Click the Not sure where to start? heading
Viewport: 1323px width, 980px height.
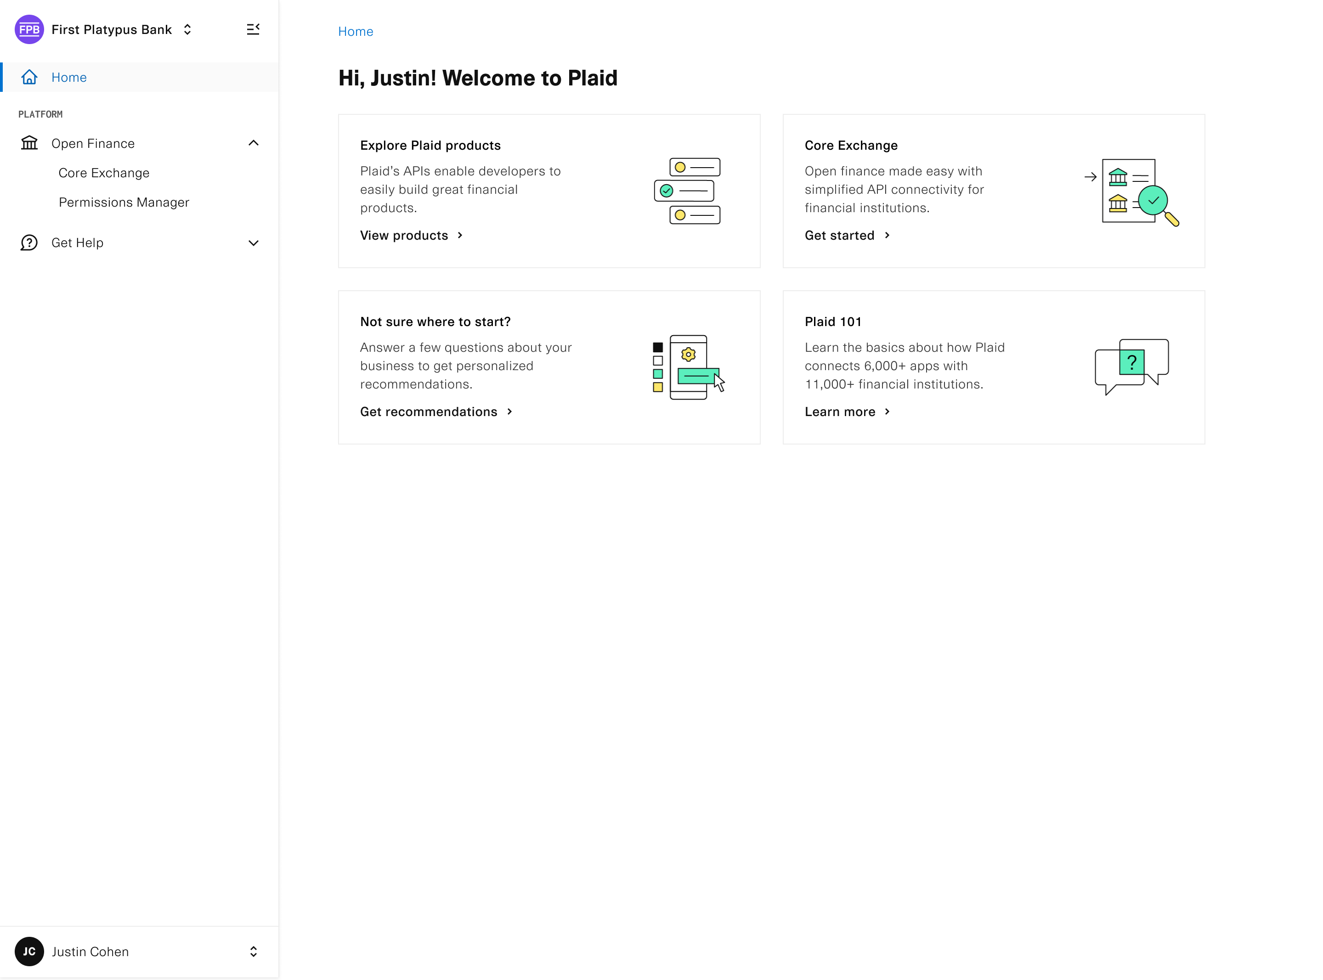[x=435, y=321]
